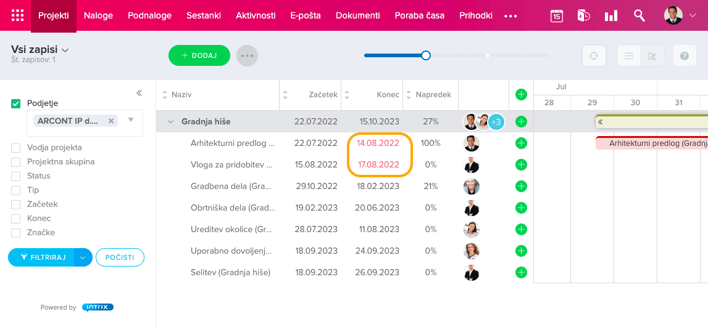Click the green DODAJ button
The image size is (708, 330).
[199, 55]
